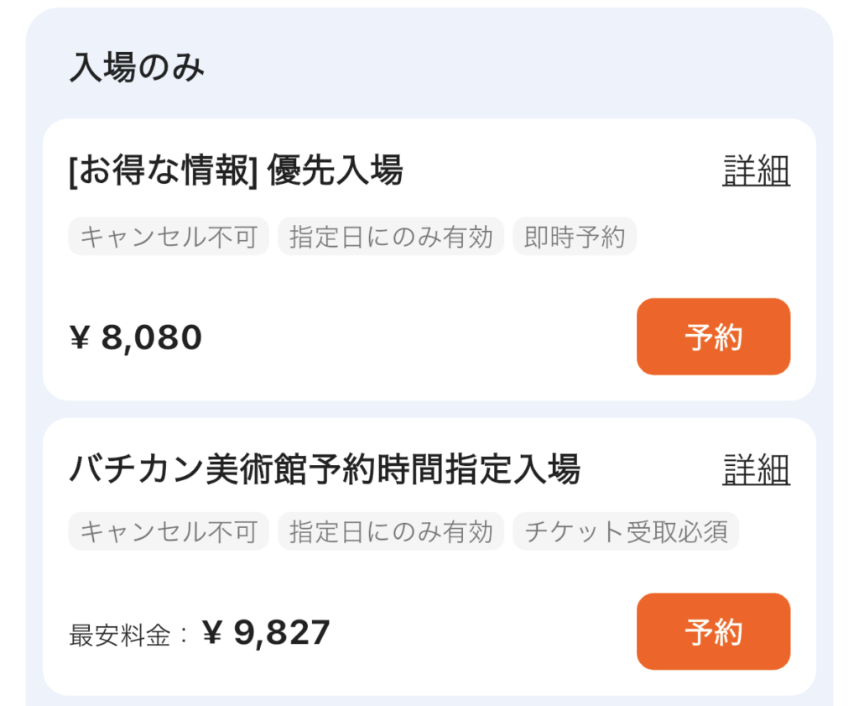The width and height of the screenshot is (859, 706).
Task: Tap 予約 button for 優先入場 ticket
Action: 712,336
